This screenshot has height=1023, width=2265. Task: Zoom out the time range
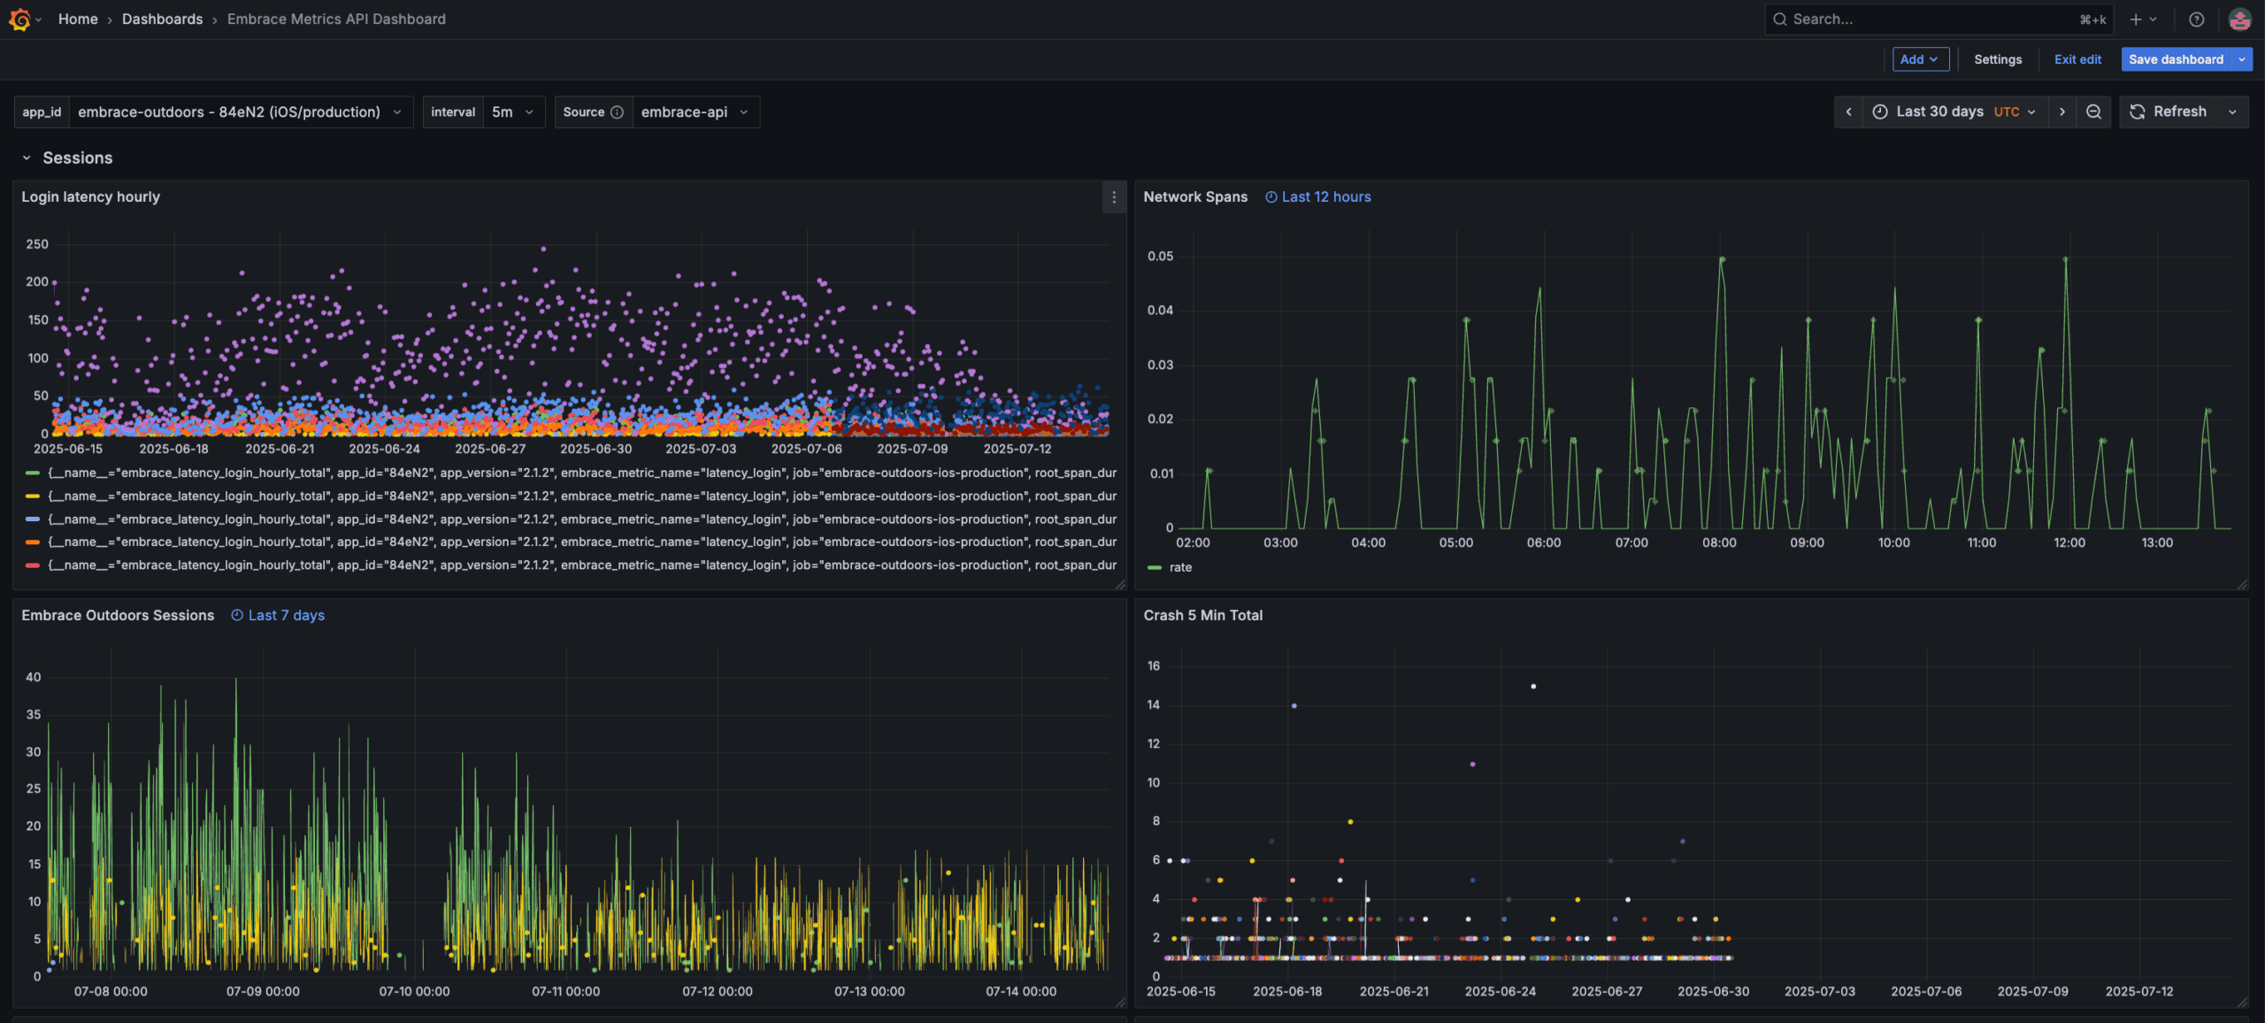click(2093, 112)
